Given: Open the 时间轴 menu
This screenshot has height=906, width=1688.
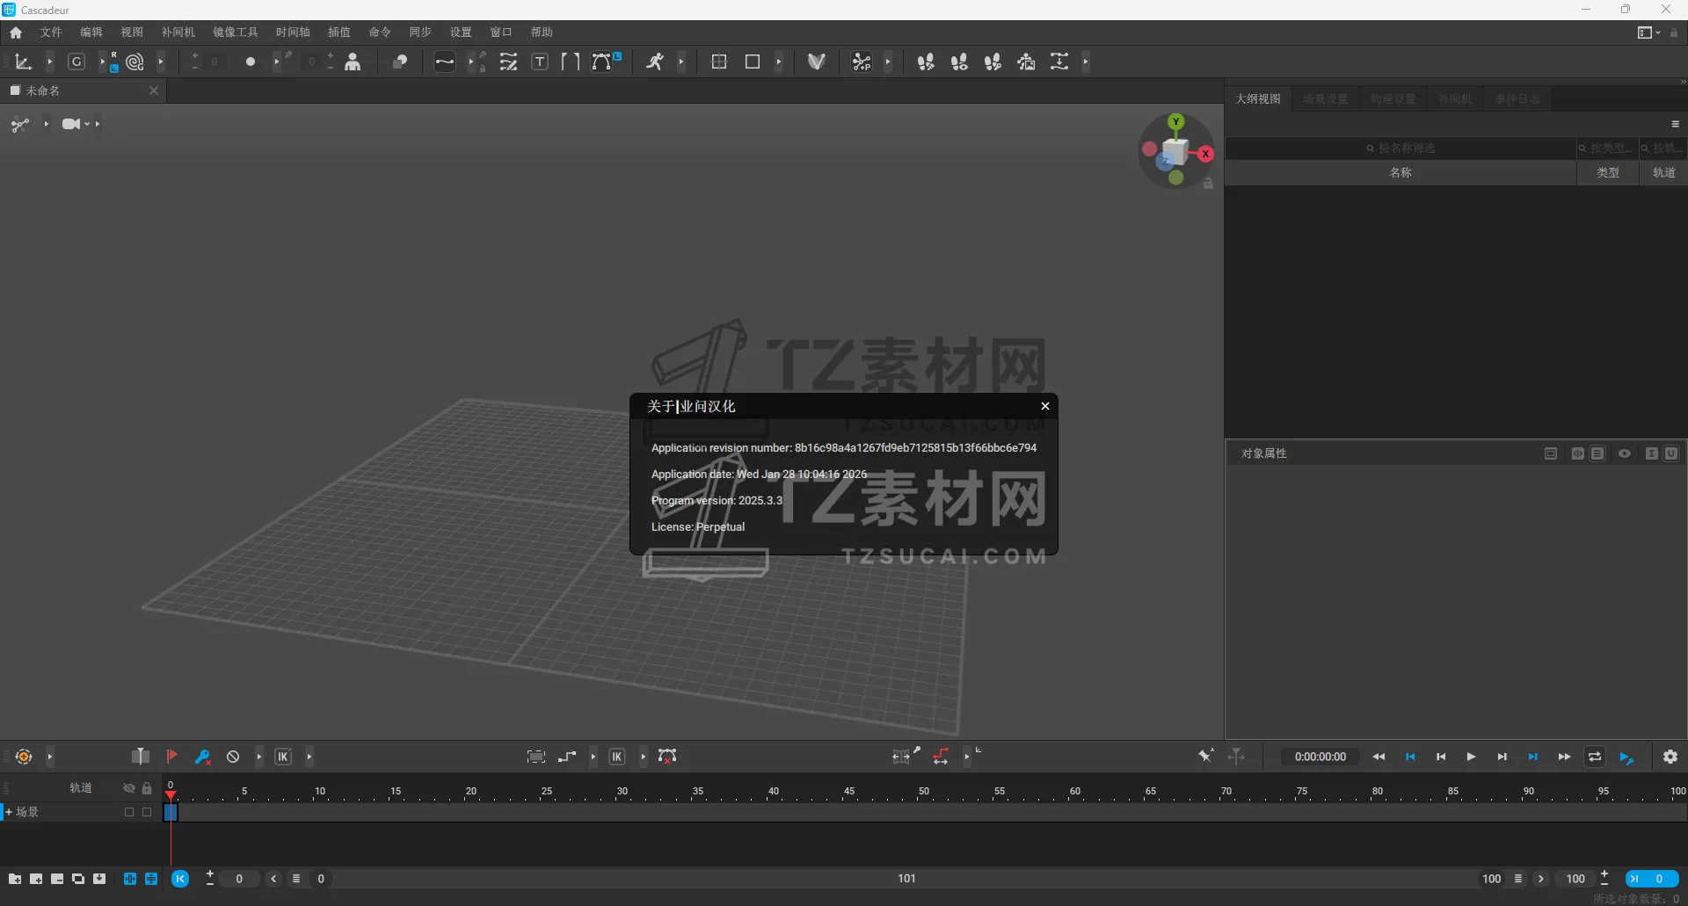Looking at the screenshot, I should point(293,33).
